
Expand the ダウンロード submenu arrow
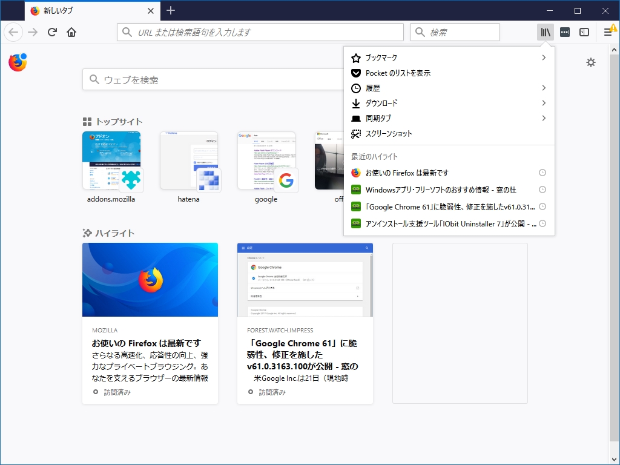(x=544, y=103)
